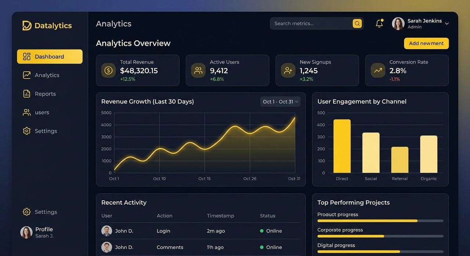Screen dimensions: 470x256
Task: Open the Profile Sarah J. link
Action: pyautogui.click(x=37, y=233)
